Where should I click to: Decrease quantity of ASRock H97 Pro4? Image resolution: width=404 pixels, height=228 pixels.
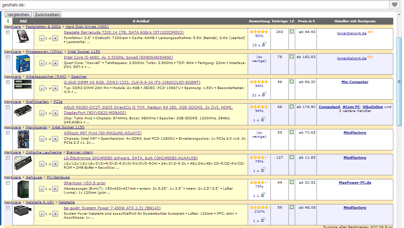click(42, 139)
